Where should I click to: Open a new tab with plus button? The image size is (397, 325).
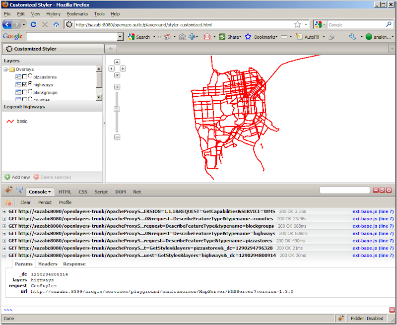111,49
